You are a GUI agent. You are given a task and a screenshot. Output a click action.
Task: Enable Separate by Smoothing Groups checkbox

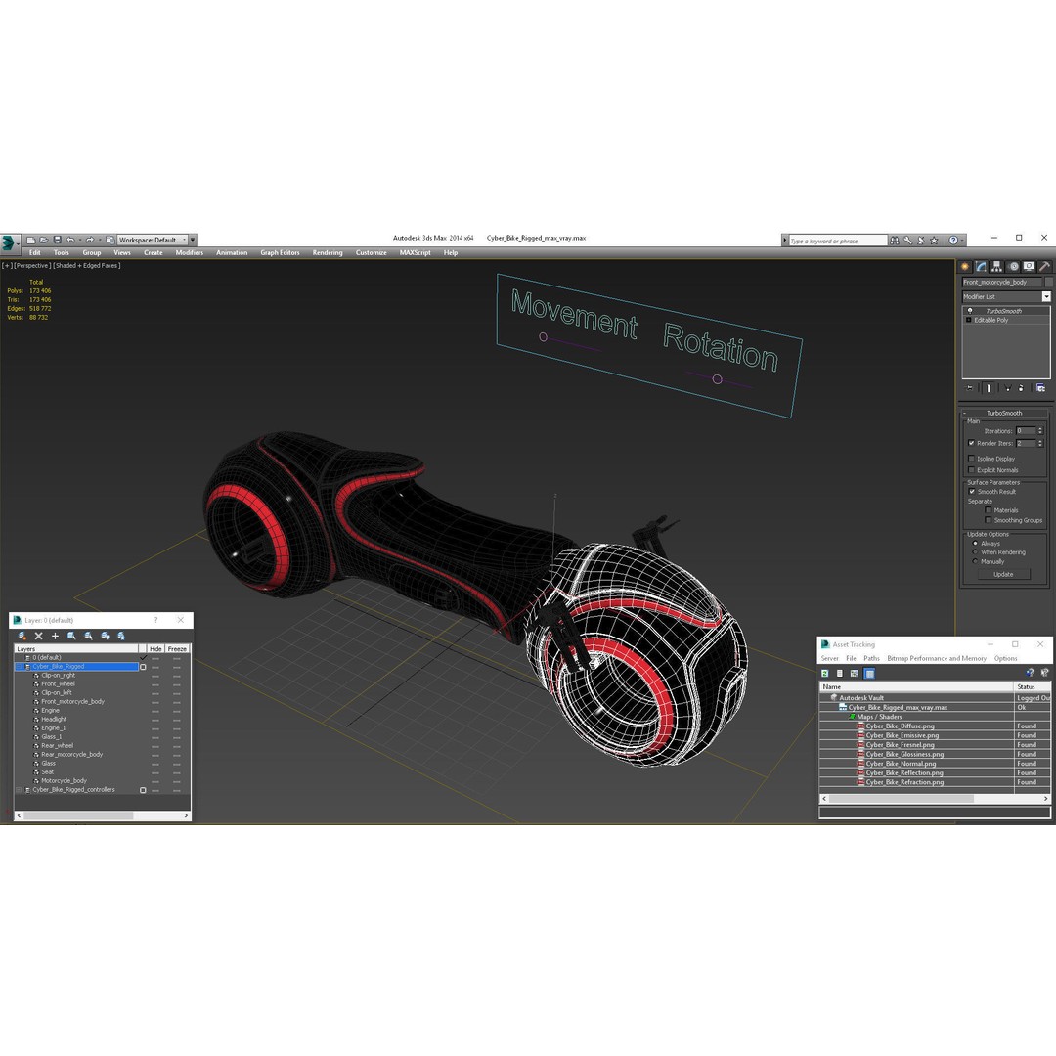pyautogui.click(x=988, y=520)
